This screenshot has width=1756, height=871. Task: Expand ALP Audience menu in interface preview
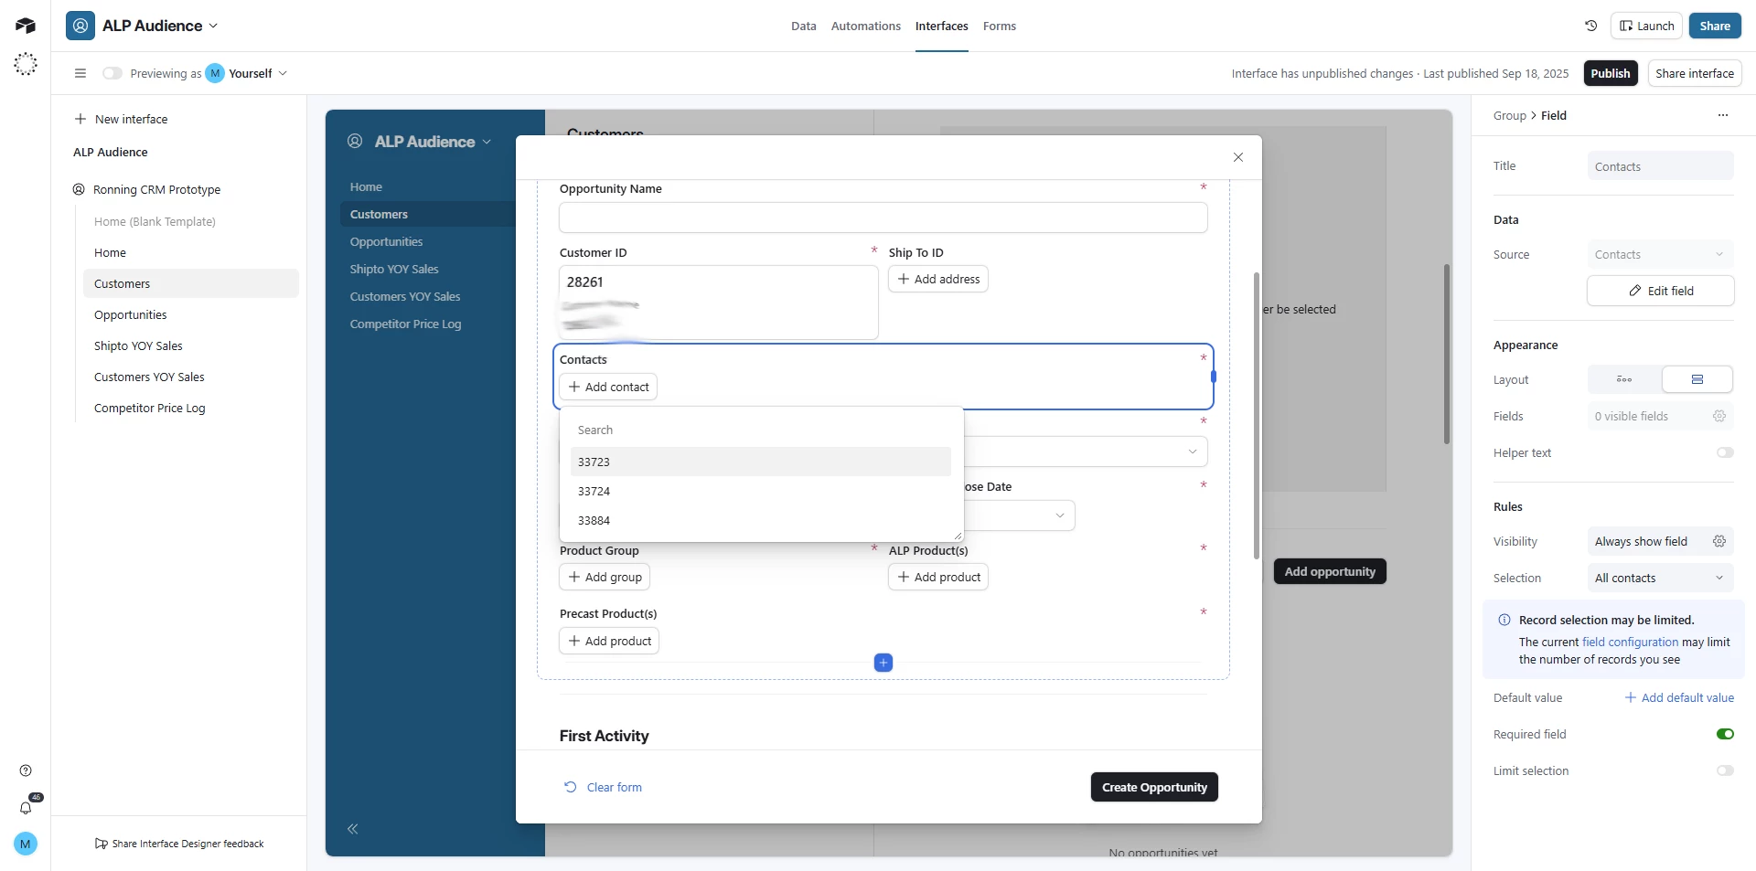coord(487,142)
